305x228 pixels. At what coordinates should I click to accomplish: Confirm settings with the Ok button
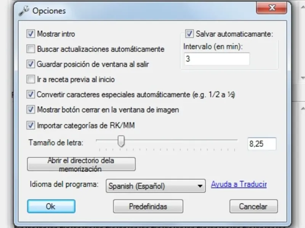coord(51,206)
